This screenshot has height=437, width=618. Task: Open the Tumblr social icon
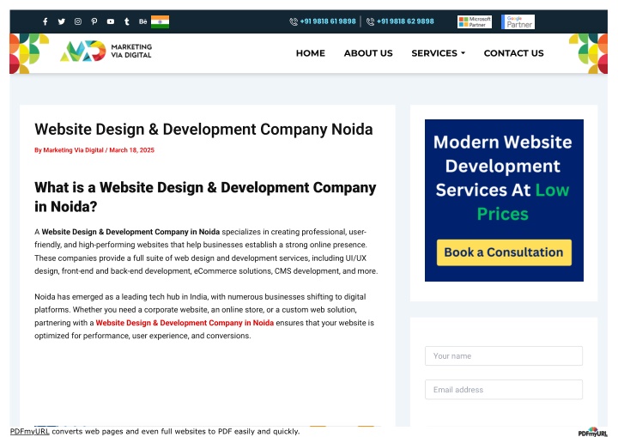[x=126, y=21]
